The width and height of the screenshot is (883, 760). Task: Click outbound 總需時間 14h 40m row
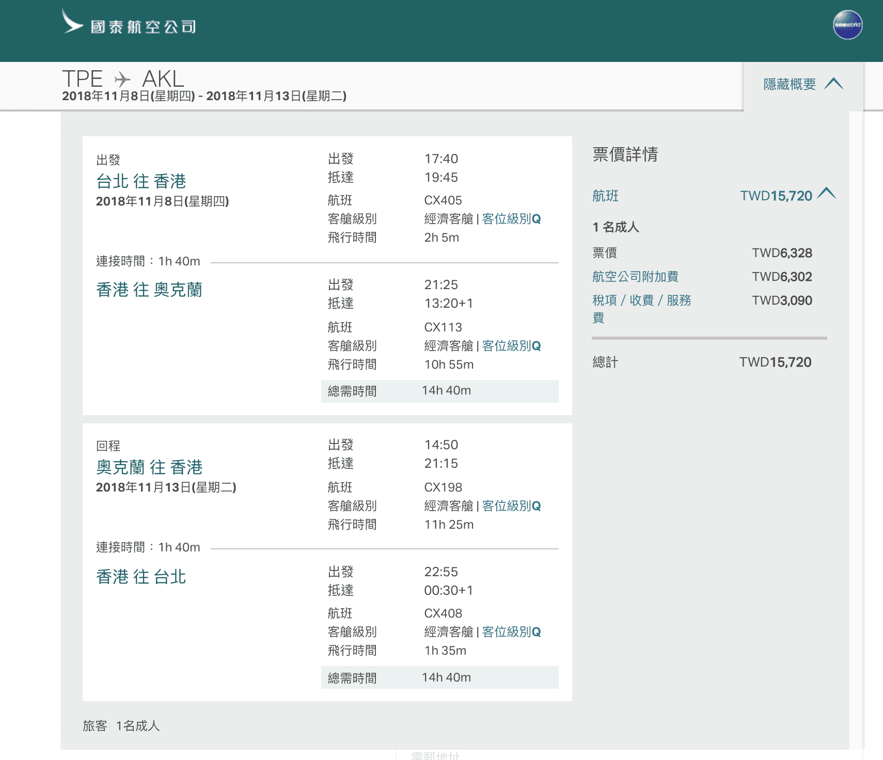(439, 391)
